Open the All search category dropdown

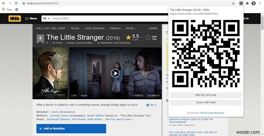coord(46,18)
